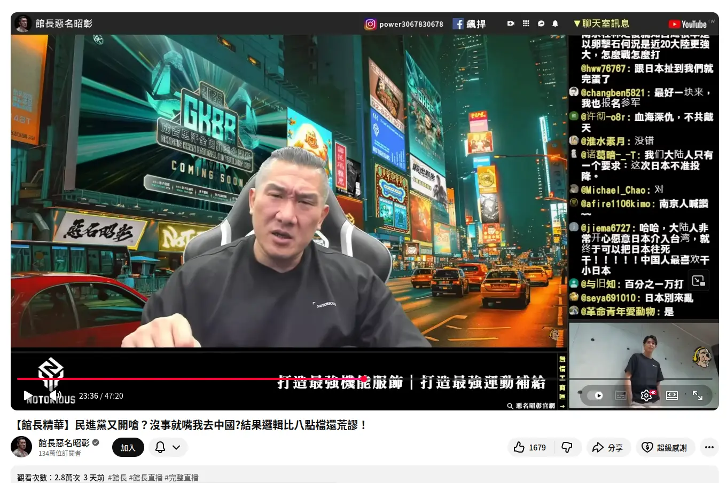Enter fullscreen mode

[698, 395]
